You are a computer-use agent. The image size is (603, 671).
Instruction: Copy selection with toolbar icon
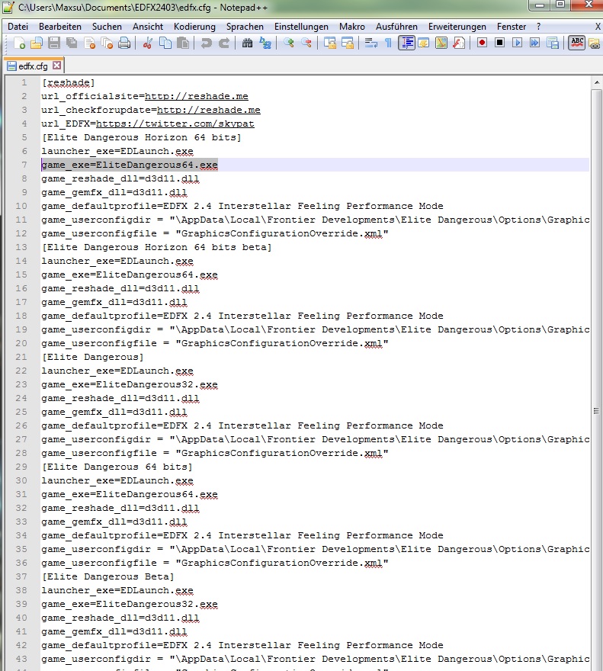(165, 43)
